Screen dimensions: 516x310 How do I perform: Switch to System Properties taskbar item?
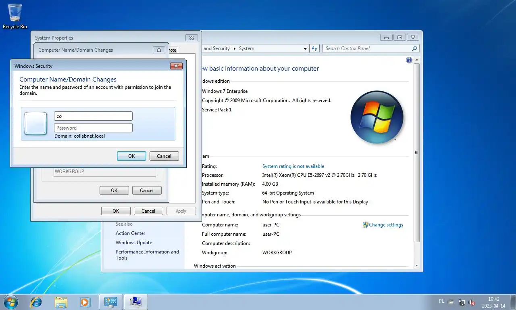pos(136,302)
